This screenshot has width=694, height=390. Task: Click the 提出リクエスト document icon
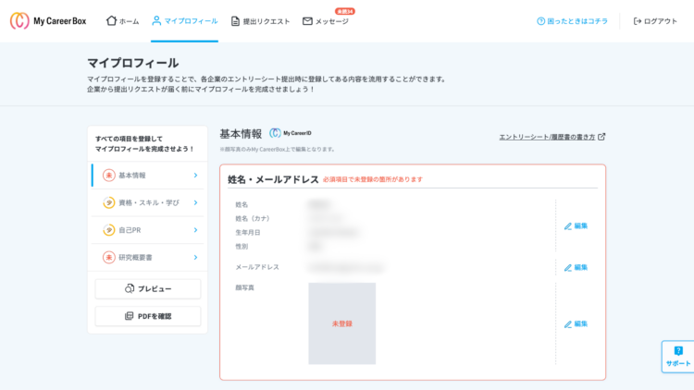(235, 20)
